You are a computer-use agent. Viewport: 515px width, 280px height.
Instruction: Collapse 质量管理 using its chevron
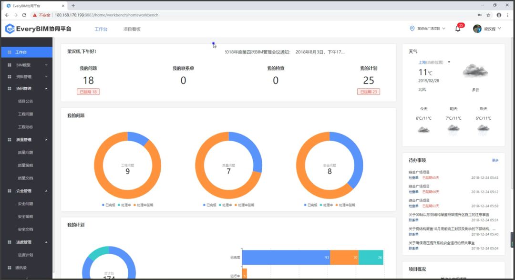tap(46, 140)
